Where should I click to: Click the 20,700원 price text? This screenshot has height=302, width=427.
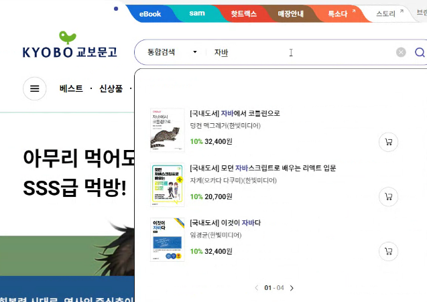click(x=219, y=196)
